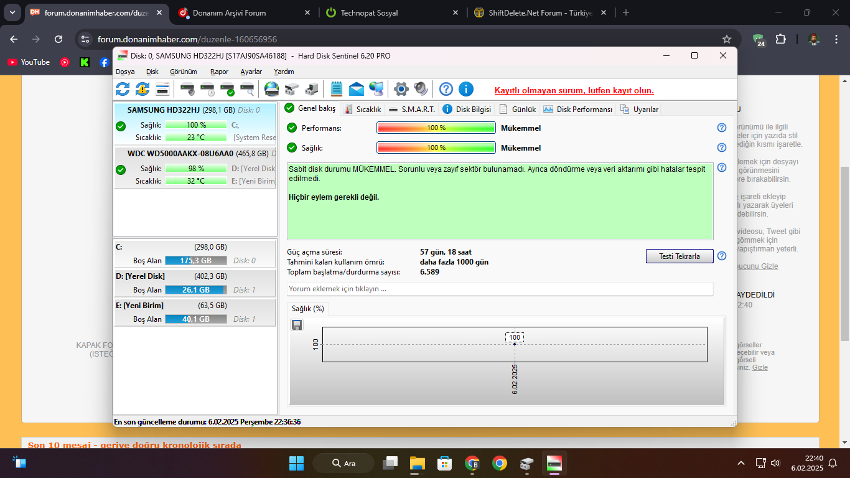850x478 pixels.
Task: Select the Sağlık (%) graph tab
Action: (x=309, y=309)
